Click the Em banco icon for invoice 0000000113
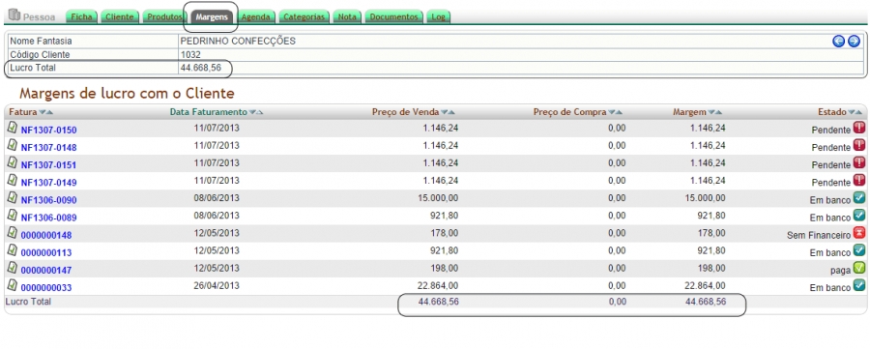This screenshot has height=349, width=870. 859,250
